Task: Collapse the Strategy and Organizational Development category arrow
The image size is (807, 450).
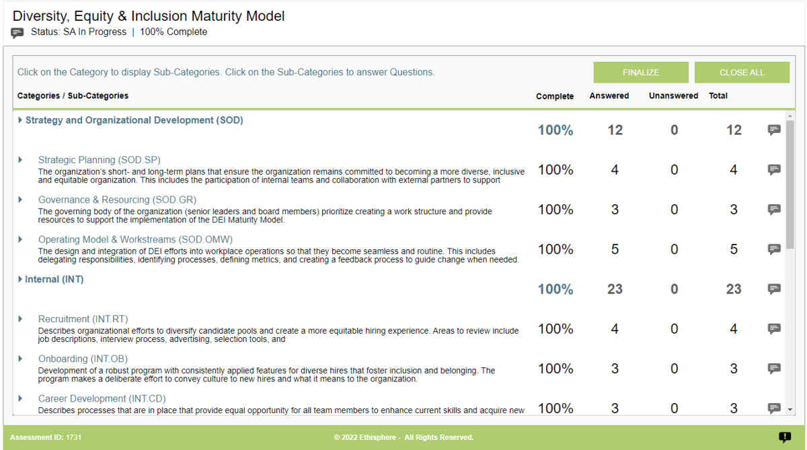Action: (20, 120)
